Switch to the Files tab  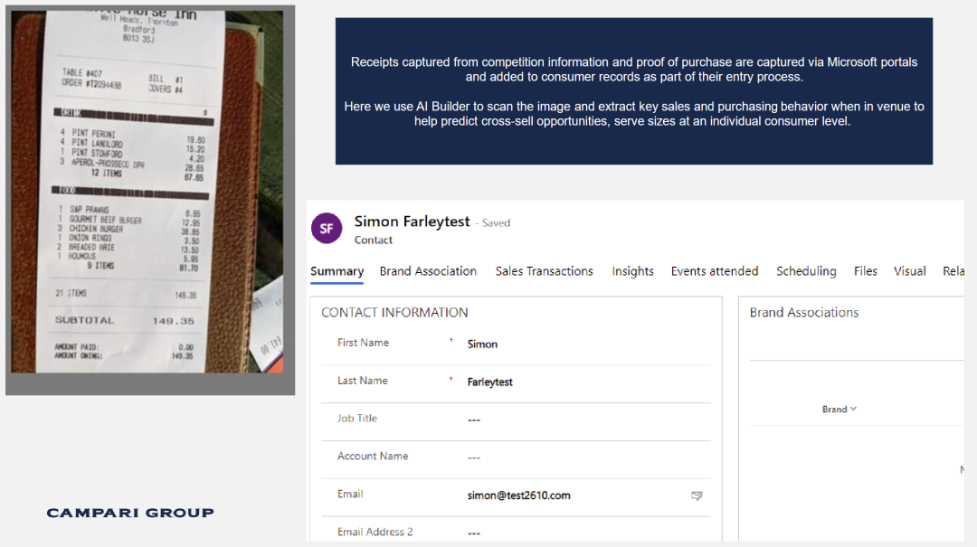[866, 271]
